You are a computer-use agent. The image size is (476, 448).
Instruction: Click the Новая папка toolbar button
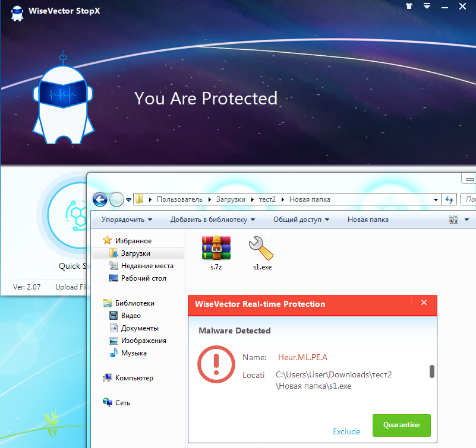click(368, 220)
